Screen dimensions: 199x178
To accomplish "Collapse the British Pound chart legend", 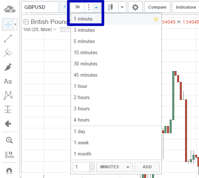I will pyautogui.click(x=26, y=22).
